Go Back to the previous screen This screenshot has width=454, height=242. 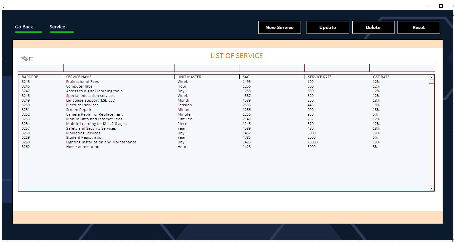coord(24,27)
